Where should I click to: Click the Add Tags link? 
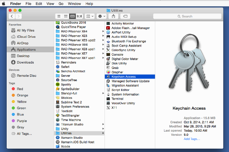pos(192,139)
